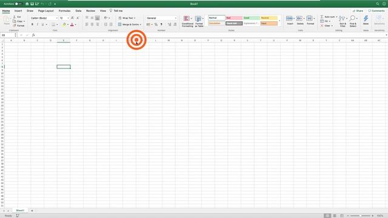Open the Auto-sum dropdown arrow
This screenshot has height=218, width=388.
point(337,17)
